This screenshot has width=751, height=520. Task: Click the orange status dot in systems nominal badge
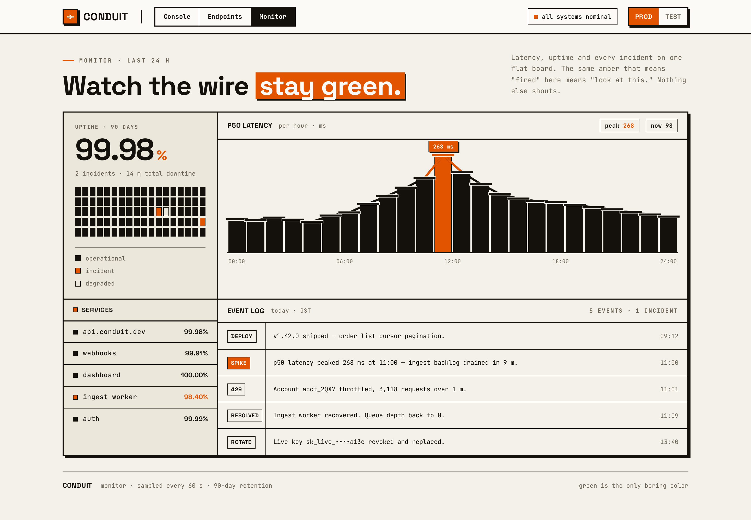[536, 17]
